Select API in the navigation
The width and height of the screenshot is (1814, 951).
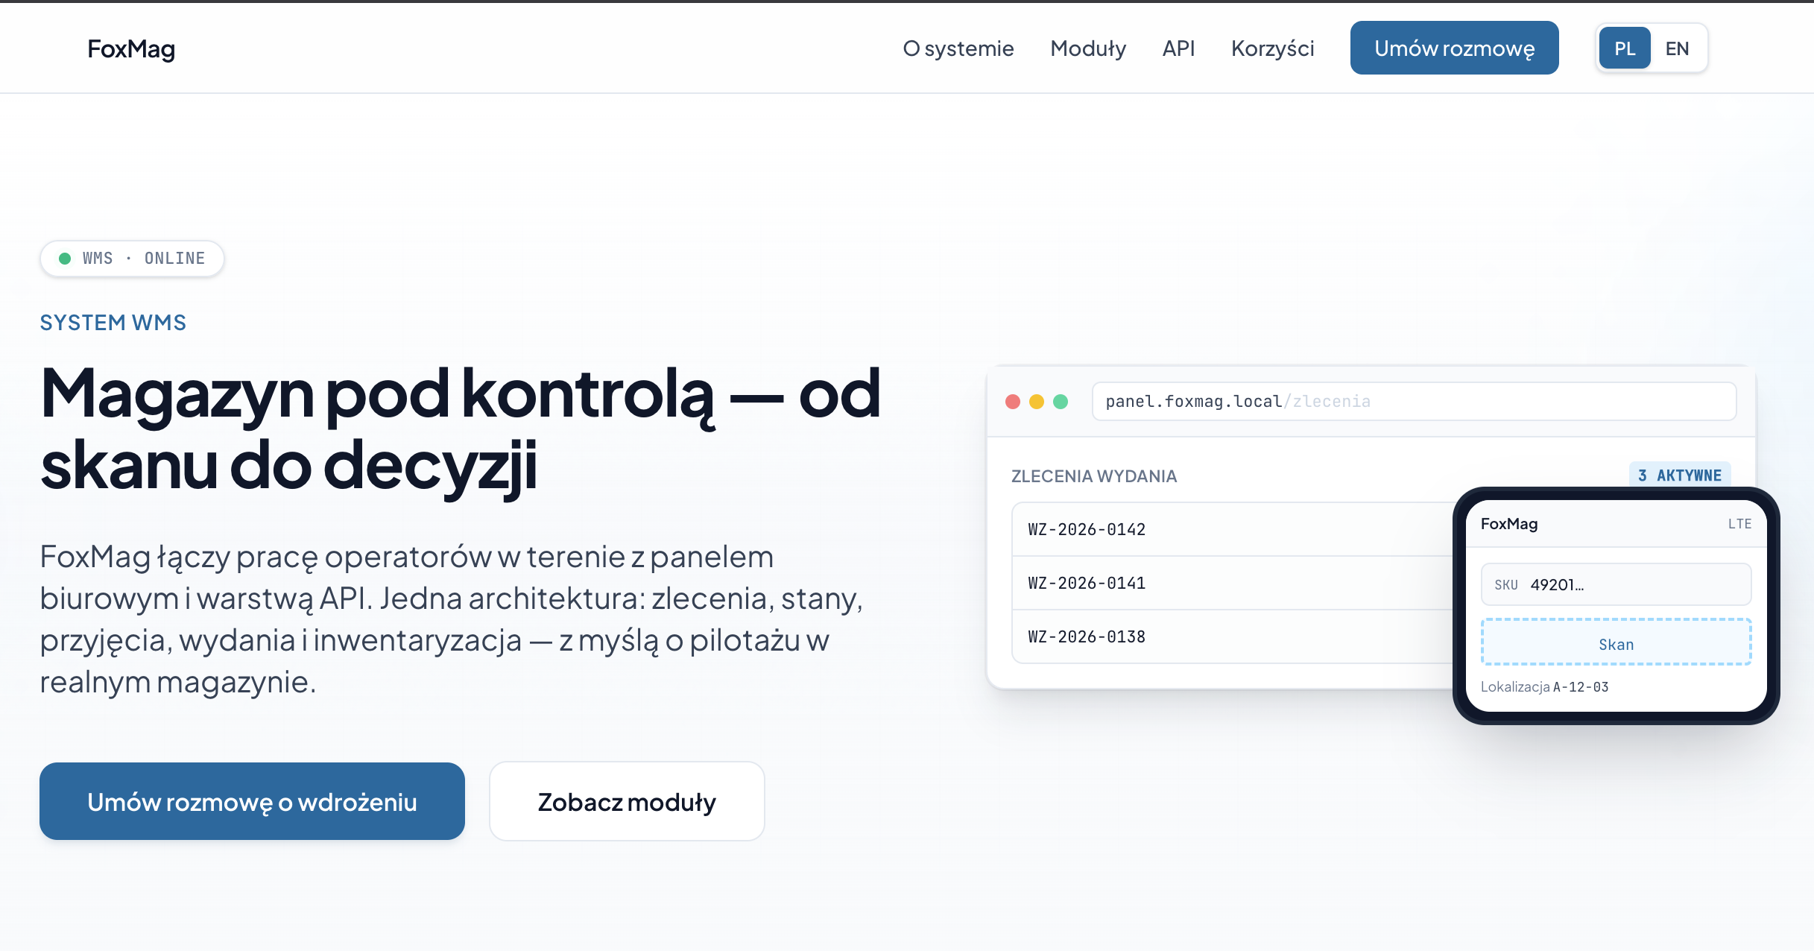(1178, 48)
